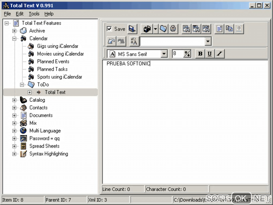Open the MS Sans Serif font dropdown
273x205 pixels.
[164, 54]
